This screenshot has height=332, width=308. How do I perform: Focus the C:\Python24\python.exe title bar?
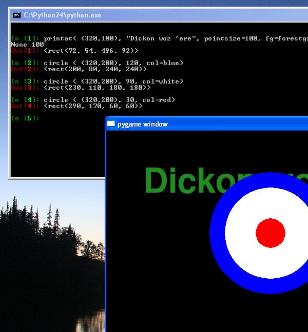(154, 15)
